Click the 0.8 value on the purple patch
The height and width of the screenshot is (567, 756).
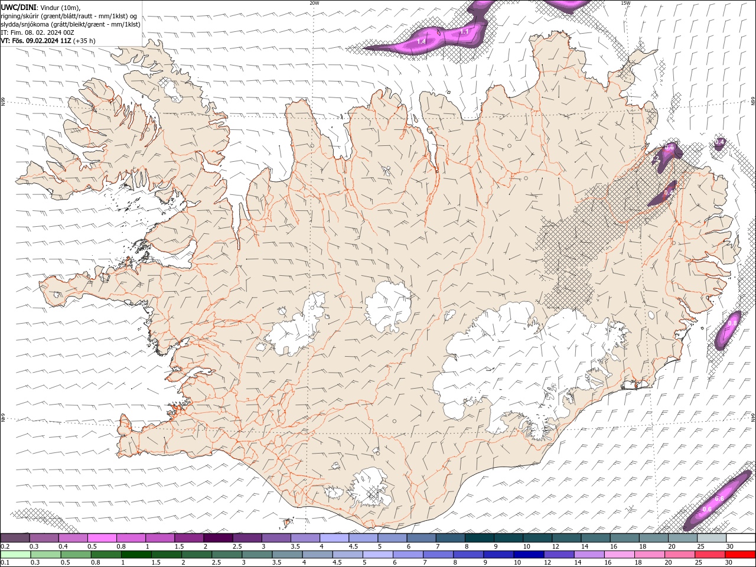pyautogui.click(x=732, y=323)
